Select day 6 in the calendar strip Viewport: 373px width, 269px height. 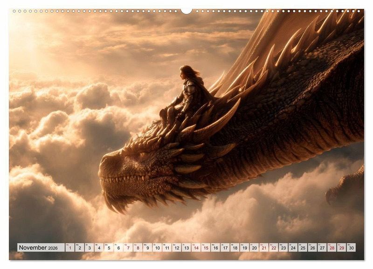(118, 248)
